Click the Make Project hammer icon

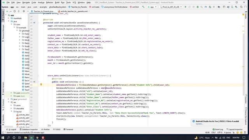[x=143, y=7]
